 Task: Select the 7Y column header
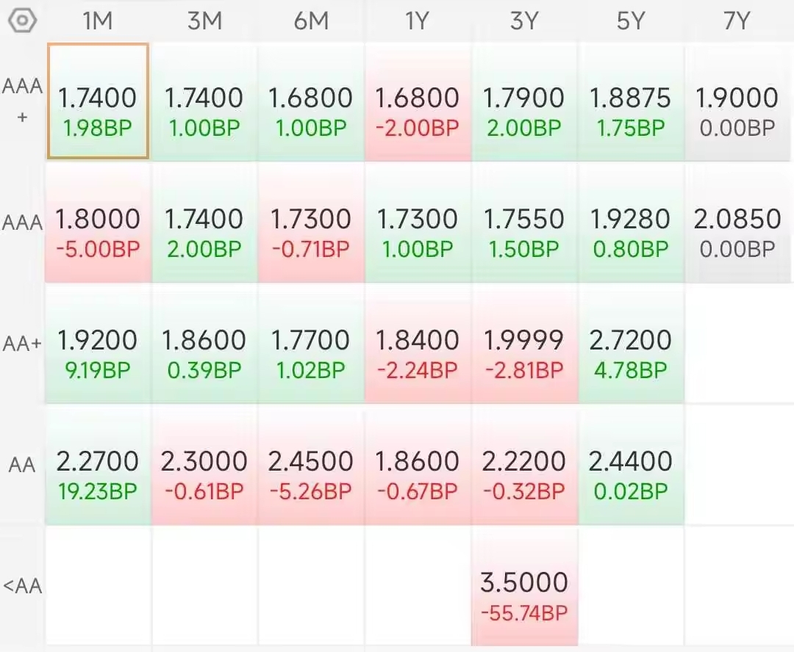coord(736,21)
